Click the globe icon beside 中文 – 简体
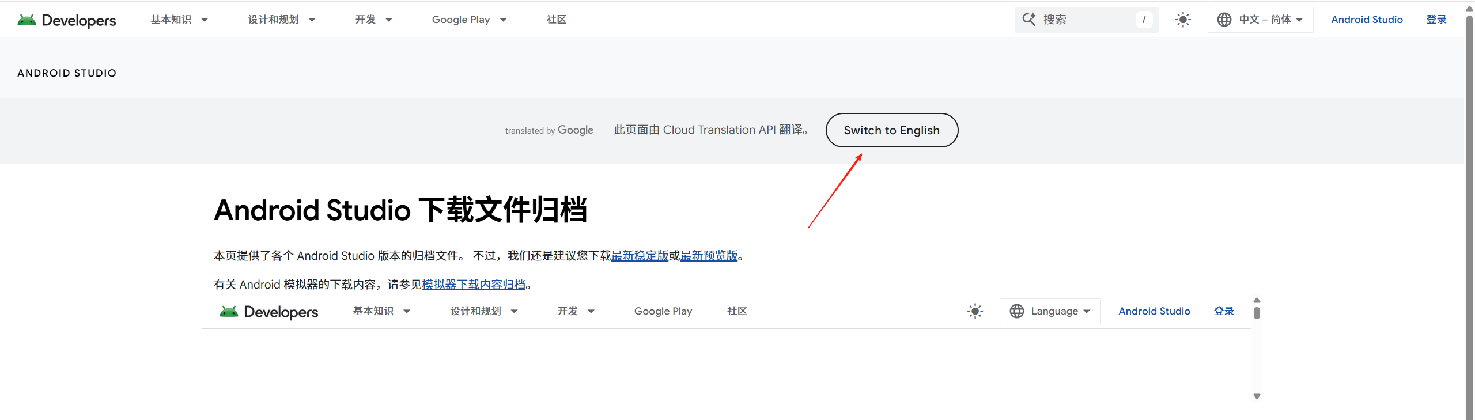The width and height of the screenshot is (1475, 420). click(x=1224, y=20)
